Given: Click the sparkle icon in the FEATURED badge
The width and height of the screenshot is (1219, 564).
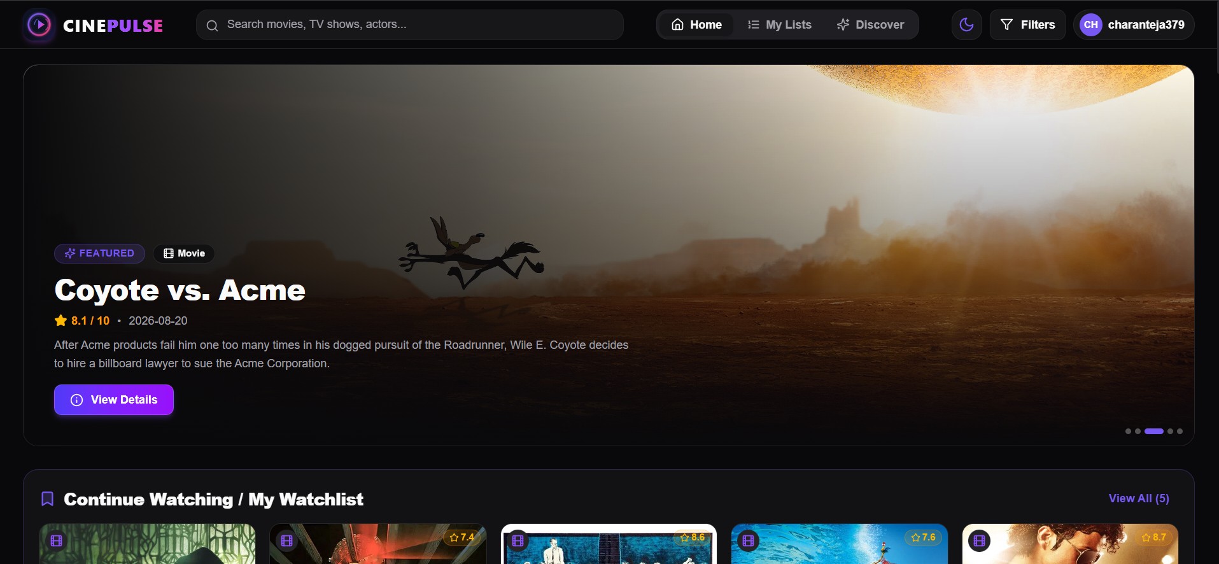Looking at the screenshot, I should (x=70, y=253).
